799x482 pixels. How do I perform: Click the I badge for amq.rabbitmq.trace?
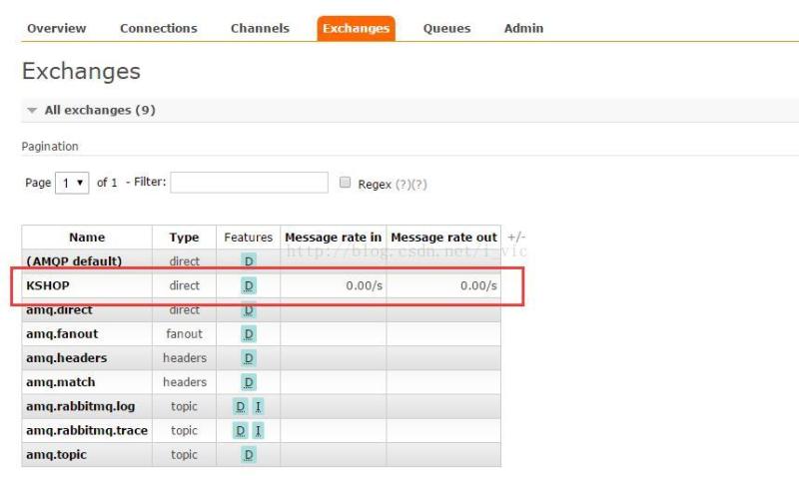(x=258, y=430)
